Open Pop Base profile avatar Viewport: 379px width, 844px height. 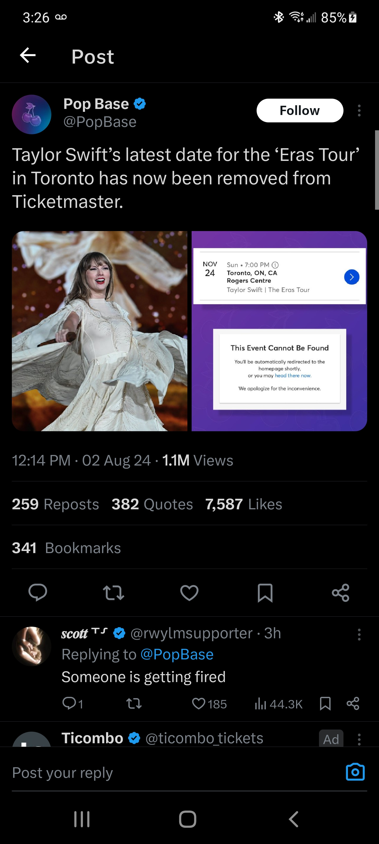coord(32,114)
